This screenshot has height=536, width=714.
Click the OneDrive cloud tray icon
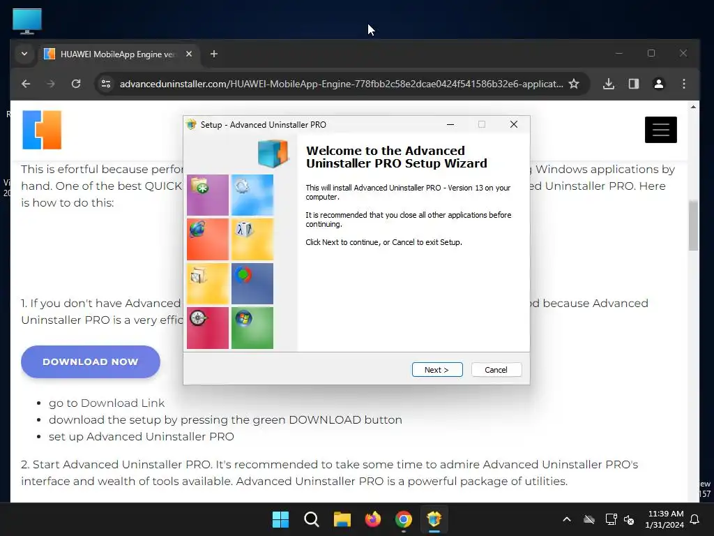(589, 519)
